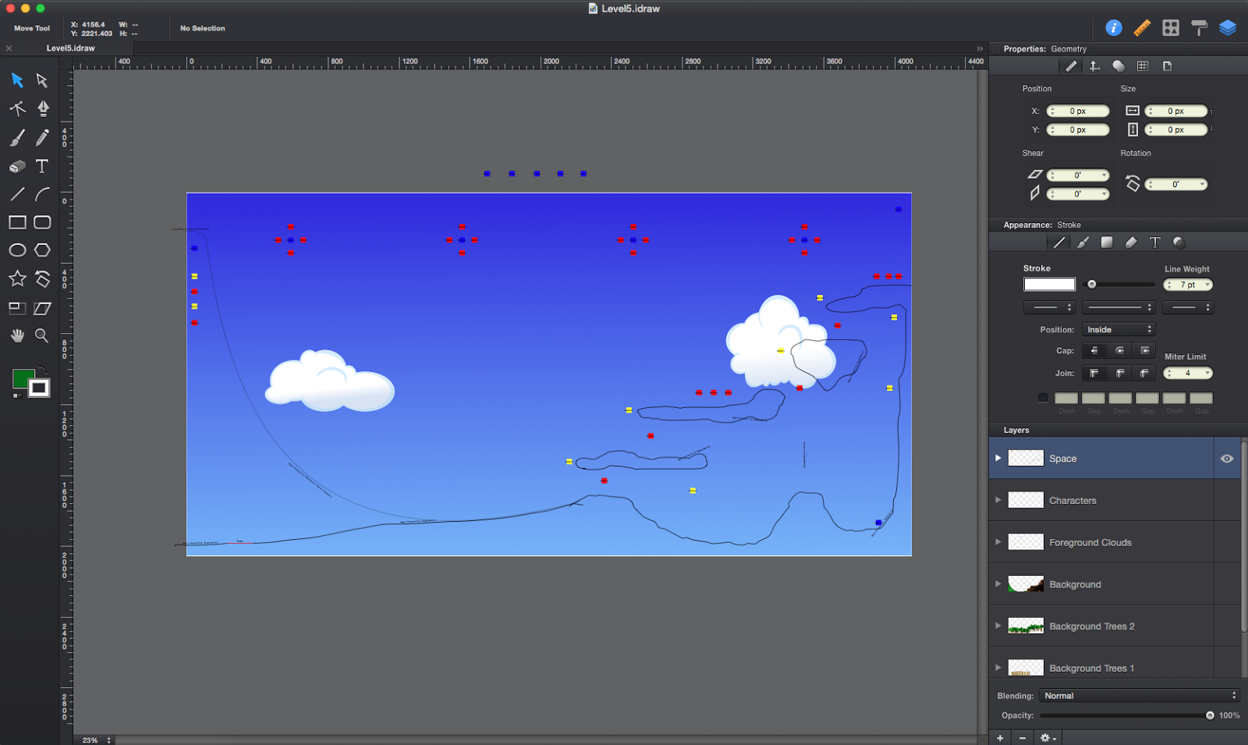The image size is (1248, 745).
Task: Set the third Cap style option
Action: [1144, 351]
